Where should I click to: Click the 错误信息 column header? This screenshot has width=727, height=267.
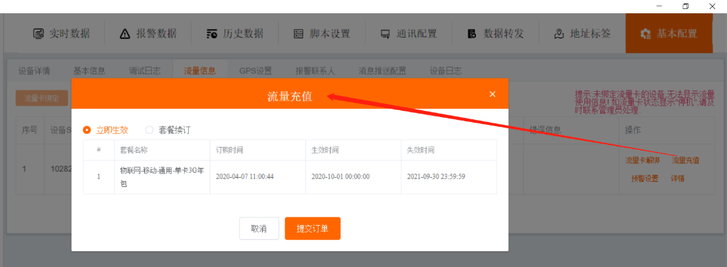click(545, 130)
